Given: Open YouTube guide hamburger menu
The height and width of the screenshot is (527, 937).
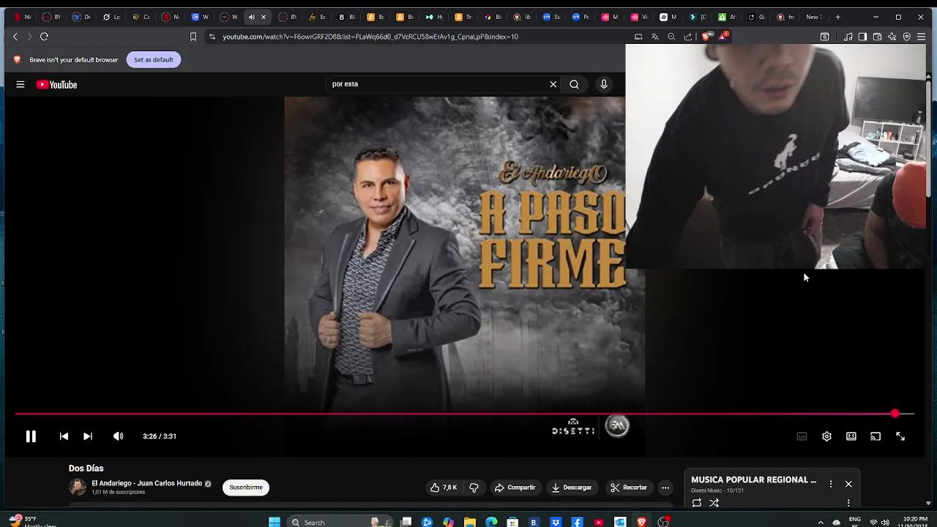Looking at the screenshot, I should pos(20,84).
